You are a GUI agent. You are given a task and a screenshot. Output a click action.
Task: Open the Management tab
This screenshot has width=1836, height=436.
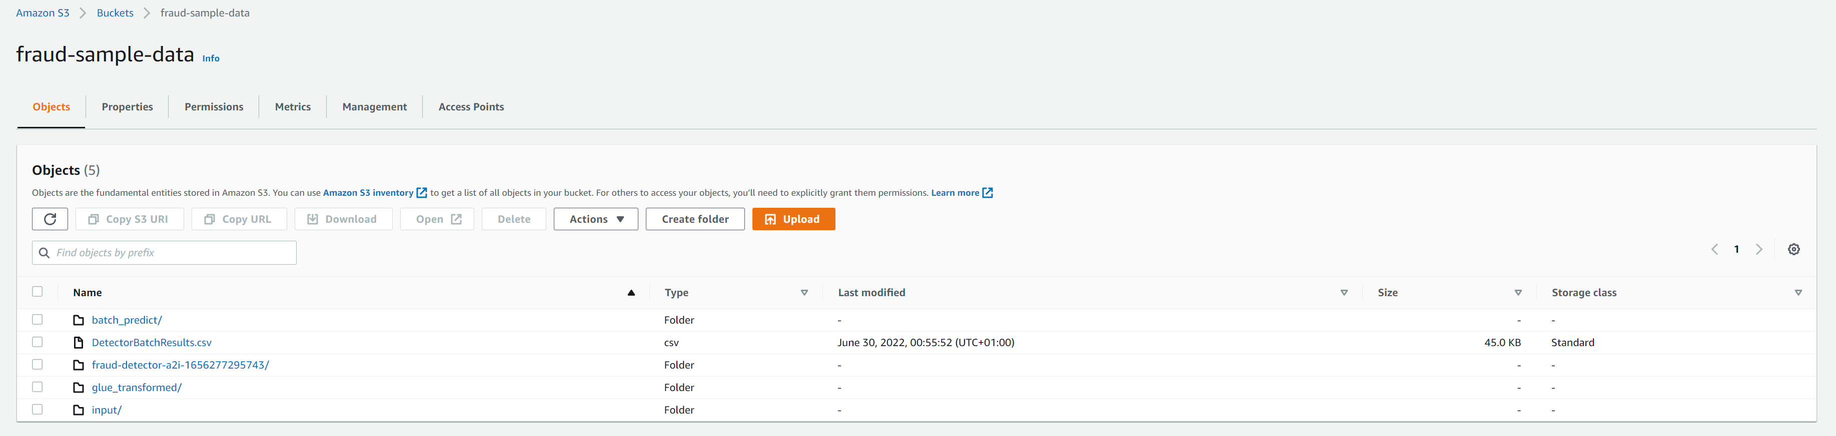[x=374, y=107]
